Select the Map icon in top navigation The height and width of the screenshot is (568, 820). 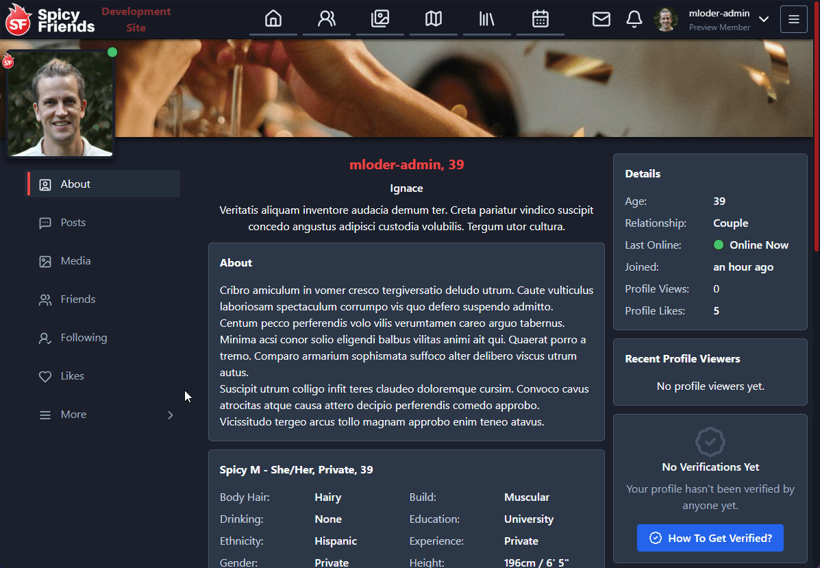click(x=434, y=19)
